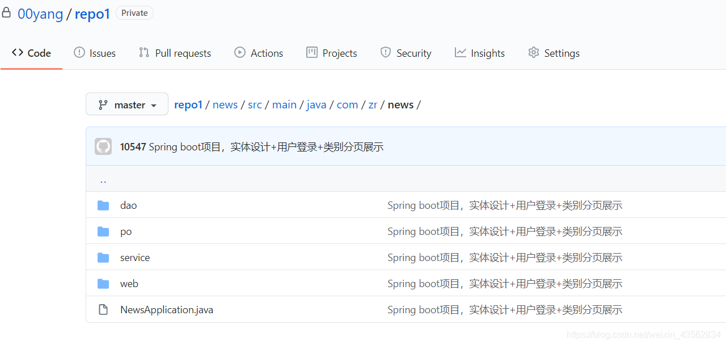Click the Issues circle icon

point(78,52)
